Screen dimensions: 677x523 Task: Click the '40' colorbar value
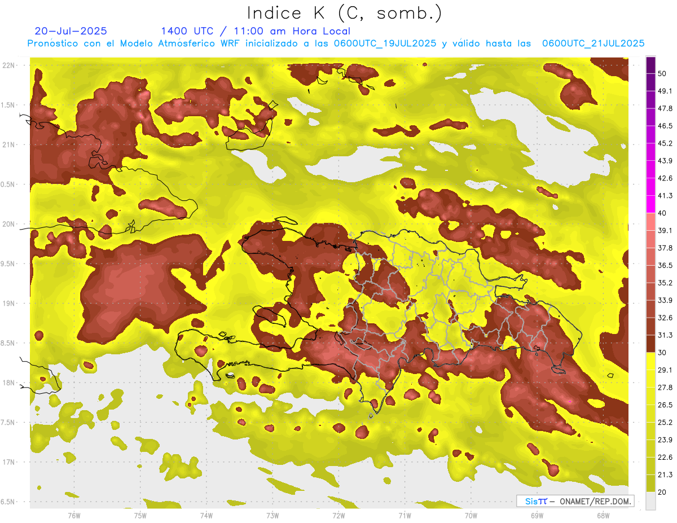[x=663, y=213]
